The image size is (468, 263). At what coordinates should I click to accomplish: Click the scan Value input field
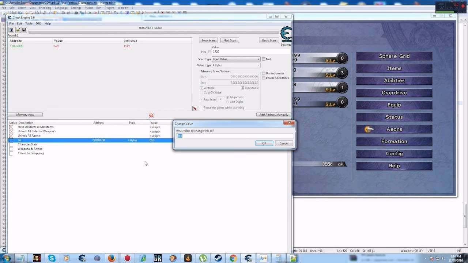251,52
